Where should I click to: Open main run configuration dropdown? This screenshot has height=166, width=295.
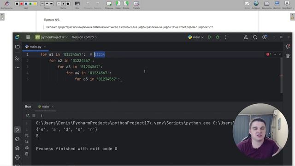coord(195,37)
